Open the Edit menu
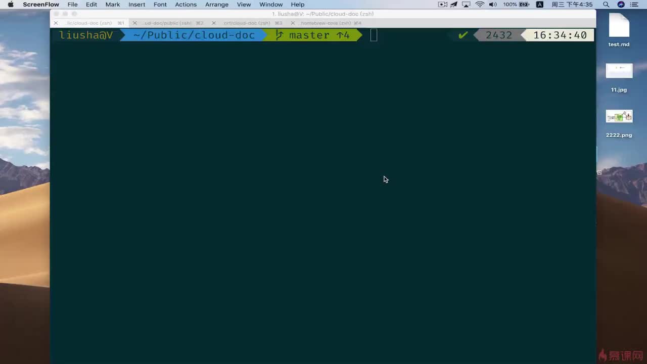This screenshot has width=647, height=364. [91, 5]
